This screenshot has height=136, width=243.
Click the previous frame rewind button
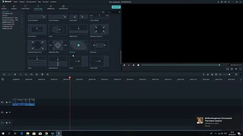click(x=124, y=65)
